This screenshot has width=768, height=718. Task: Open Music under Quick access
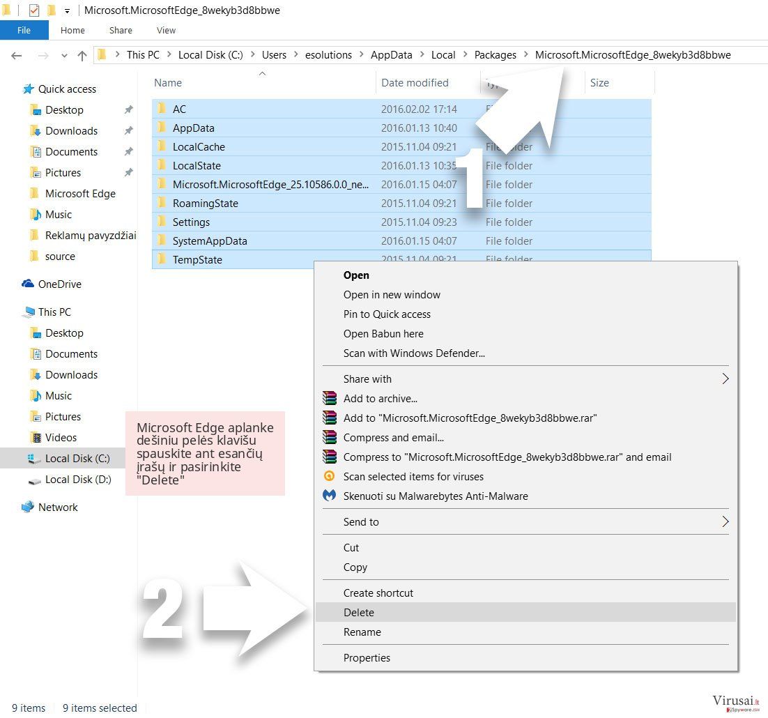point(59,215)
